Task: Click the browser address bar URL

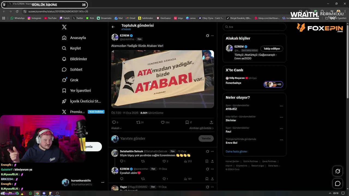Action: (58, 11)
